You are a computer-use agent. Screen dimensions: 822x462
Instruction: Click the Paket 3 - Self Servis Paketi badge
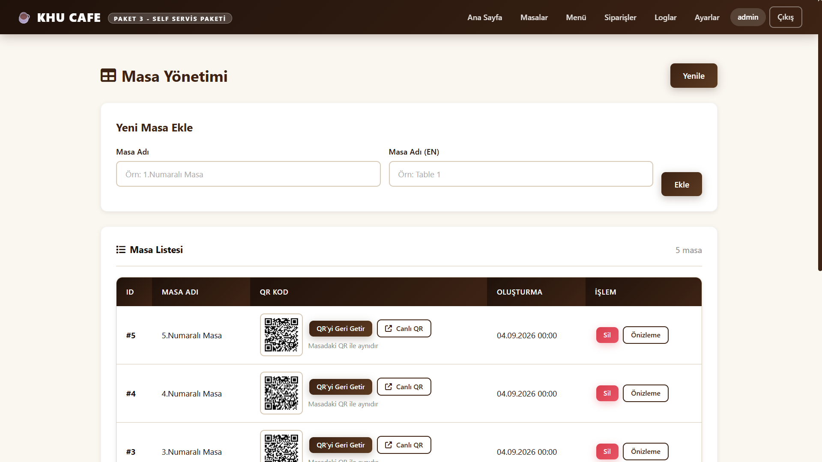[170, 18]
